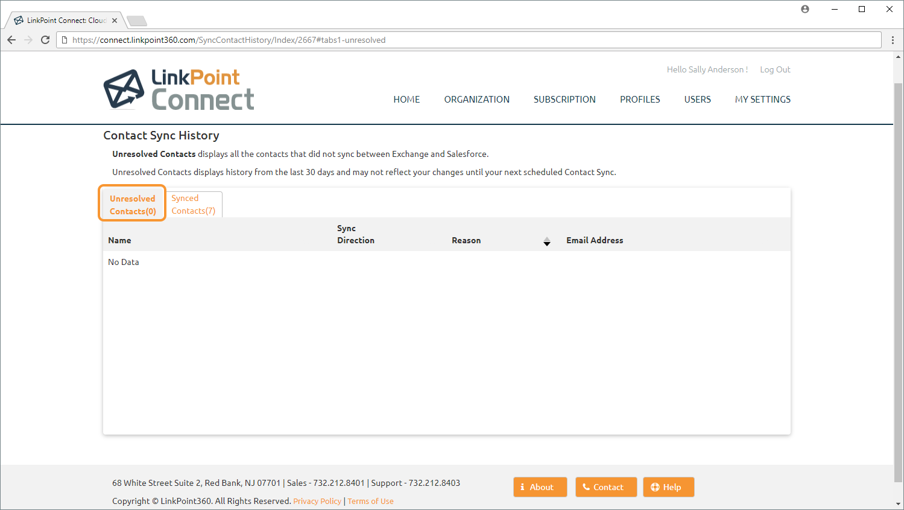This screenshot has width=904, height=510.
Task: Open the HOME menu item
Action: click(406, 100)
